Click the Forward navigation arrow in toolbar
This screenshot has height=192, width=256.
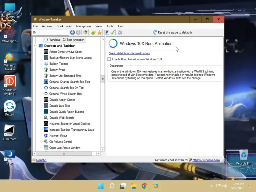click(78, 32)
